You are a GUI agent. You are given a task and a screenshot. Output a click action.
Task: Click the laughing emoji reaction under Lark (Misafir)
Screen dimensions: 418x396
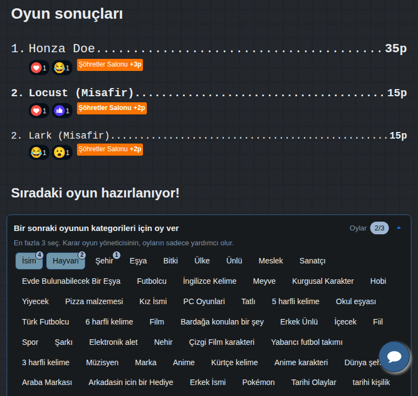pyautogui.click(x=39, y=152)
